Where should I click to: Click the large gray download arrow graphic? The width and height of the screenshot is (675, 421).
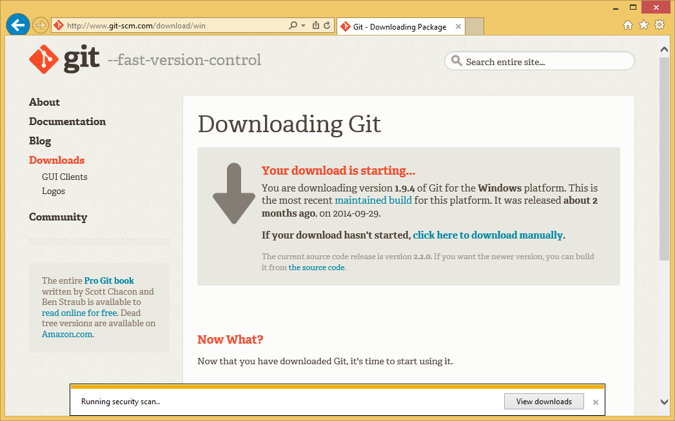(x=234, y=193)
